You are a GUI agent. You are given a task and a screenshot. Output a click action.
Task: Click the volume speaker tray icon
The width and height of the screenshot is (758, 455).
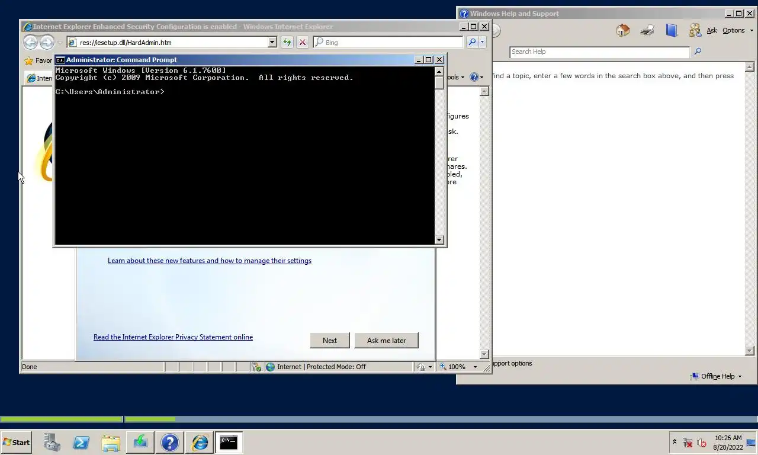pyautogui.click(x=702, y=443)
